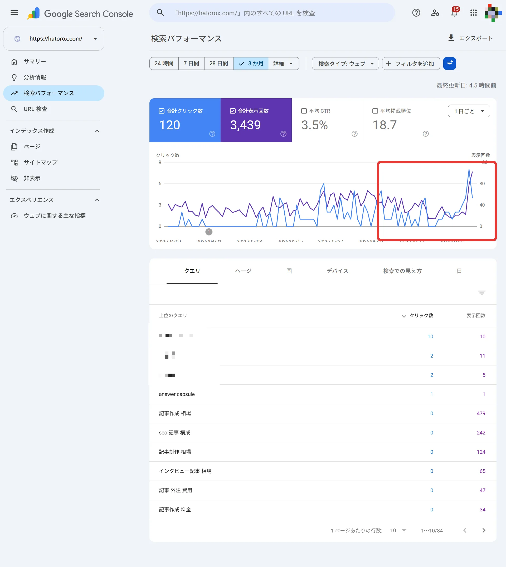Image resolution: width=506 pixels, height=567 pixels.
Task: Open 非表示 removals section
Action: click(54, 178)
